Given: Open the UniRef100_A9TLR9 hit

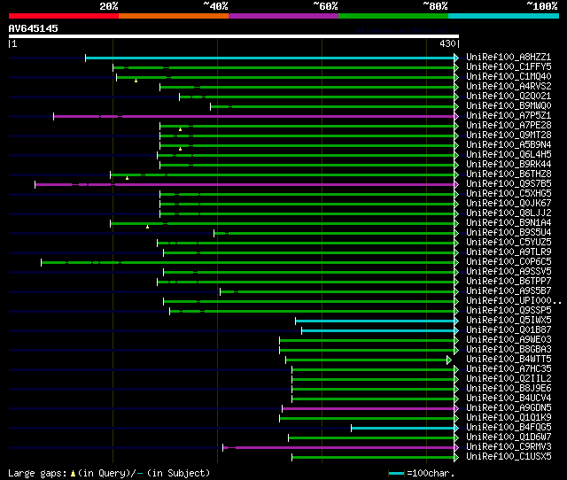Looking at the screenshot, I should coord(509,252).
